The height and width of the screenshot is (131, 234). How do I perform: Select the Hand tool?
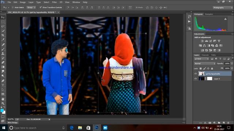click(3, 99)
